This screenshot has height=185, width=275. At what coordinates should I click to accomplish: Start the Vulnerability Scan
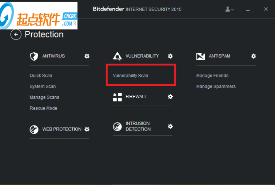tap(131, 76)
